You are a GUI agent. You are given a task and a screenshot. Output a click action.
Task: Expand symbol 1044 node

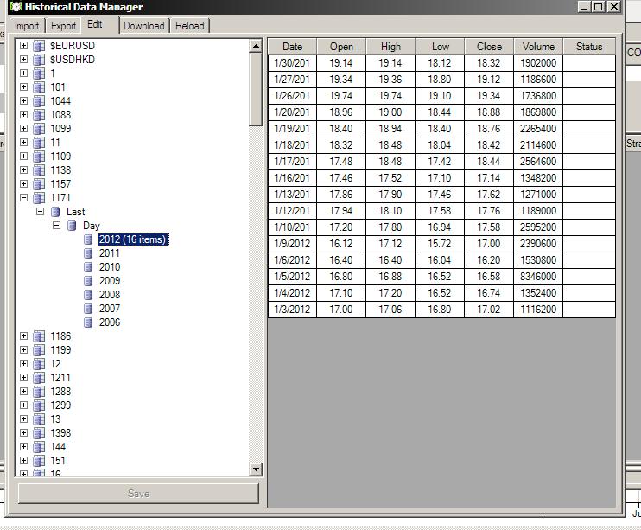click(x=23, y=100)
